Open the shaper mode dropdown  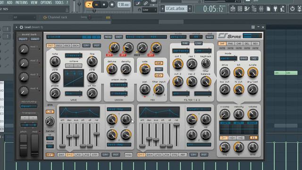click(228, 59)
